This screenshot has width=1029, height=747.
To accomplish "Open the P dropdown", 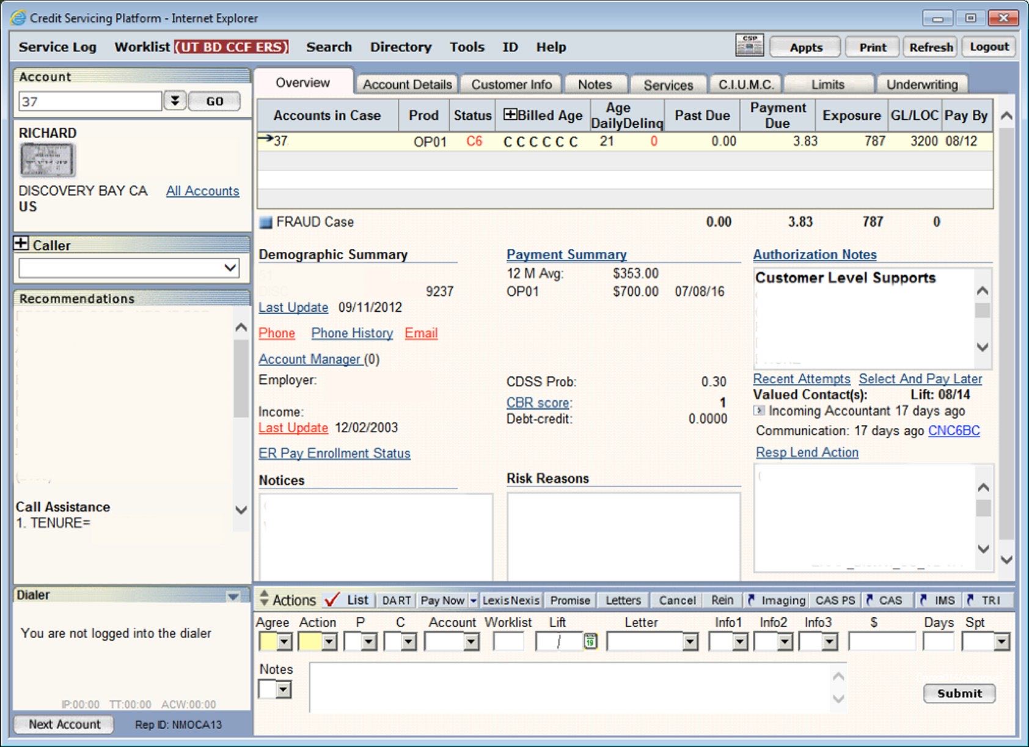I will click(368, 642).
